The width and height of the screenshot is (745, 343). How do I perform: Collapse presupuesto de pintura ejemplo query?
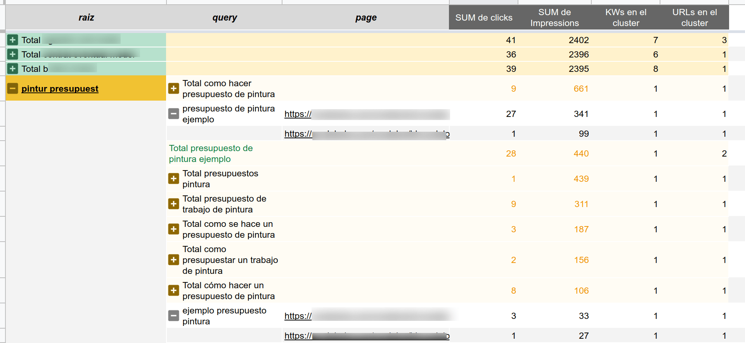click(173, 114)
